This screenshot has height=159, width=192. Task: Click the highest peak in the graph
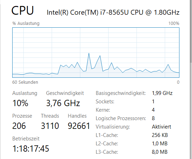[89, 53]
